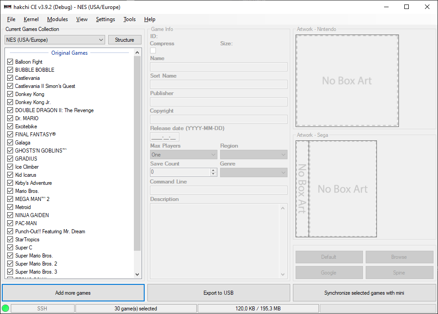Select the StarTropics game entry
The height and width of the screenshot is (314, 438).
pyautogui.click(x=27, y=240)
